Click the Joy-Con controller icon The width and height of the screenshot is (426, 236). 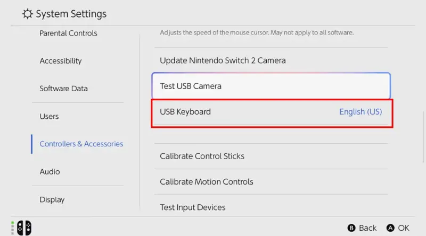[24, 228]
